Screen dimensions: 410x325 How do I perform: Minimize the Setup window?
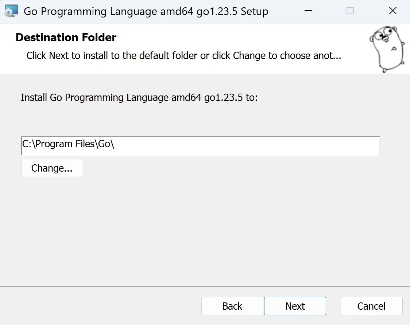308,11
